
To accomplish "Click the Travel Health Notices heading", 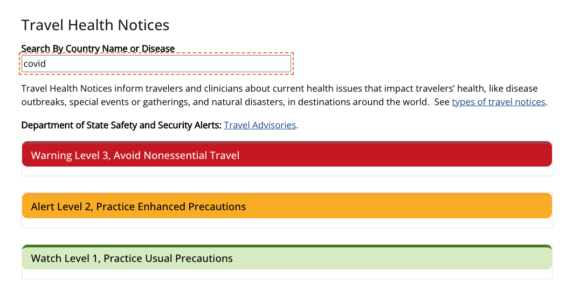I will pyautogui.click(x=95, y=25).
